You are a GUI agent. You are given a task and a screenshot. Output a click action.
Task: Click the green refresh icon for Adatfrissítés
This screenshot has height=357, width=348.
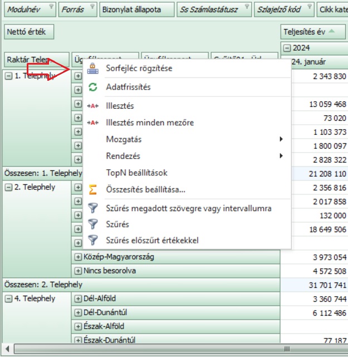click(93, 87)
